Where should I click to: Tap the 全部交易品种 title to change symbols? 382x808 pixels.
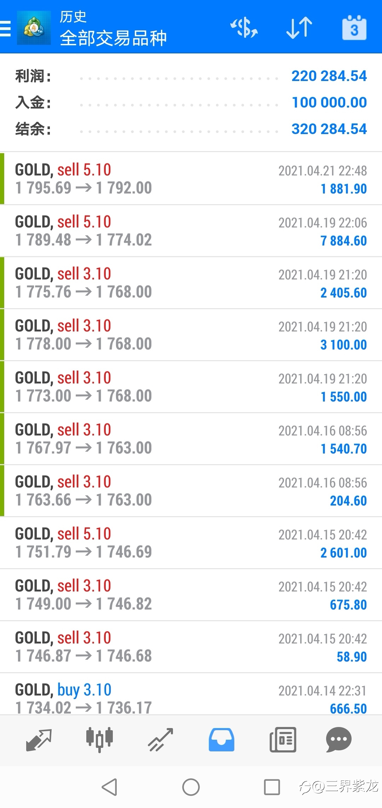click(113, 38)
